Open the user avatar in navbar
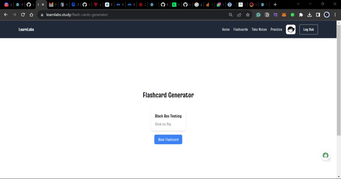The height and width of the screenshot is (179, 341). (x=291, y=30)
